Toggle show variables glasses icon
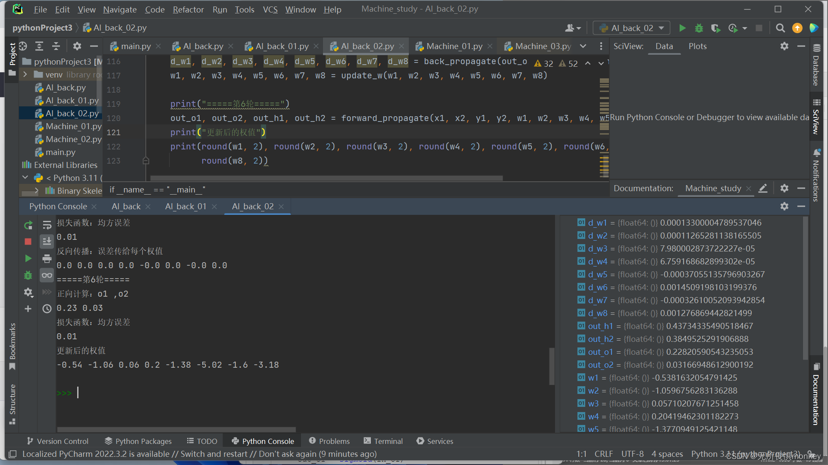This screenshot has width=828, height=465. [47, 275]
